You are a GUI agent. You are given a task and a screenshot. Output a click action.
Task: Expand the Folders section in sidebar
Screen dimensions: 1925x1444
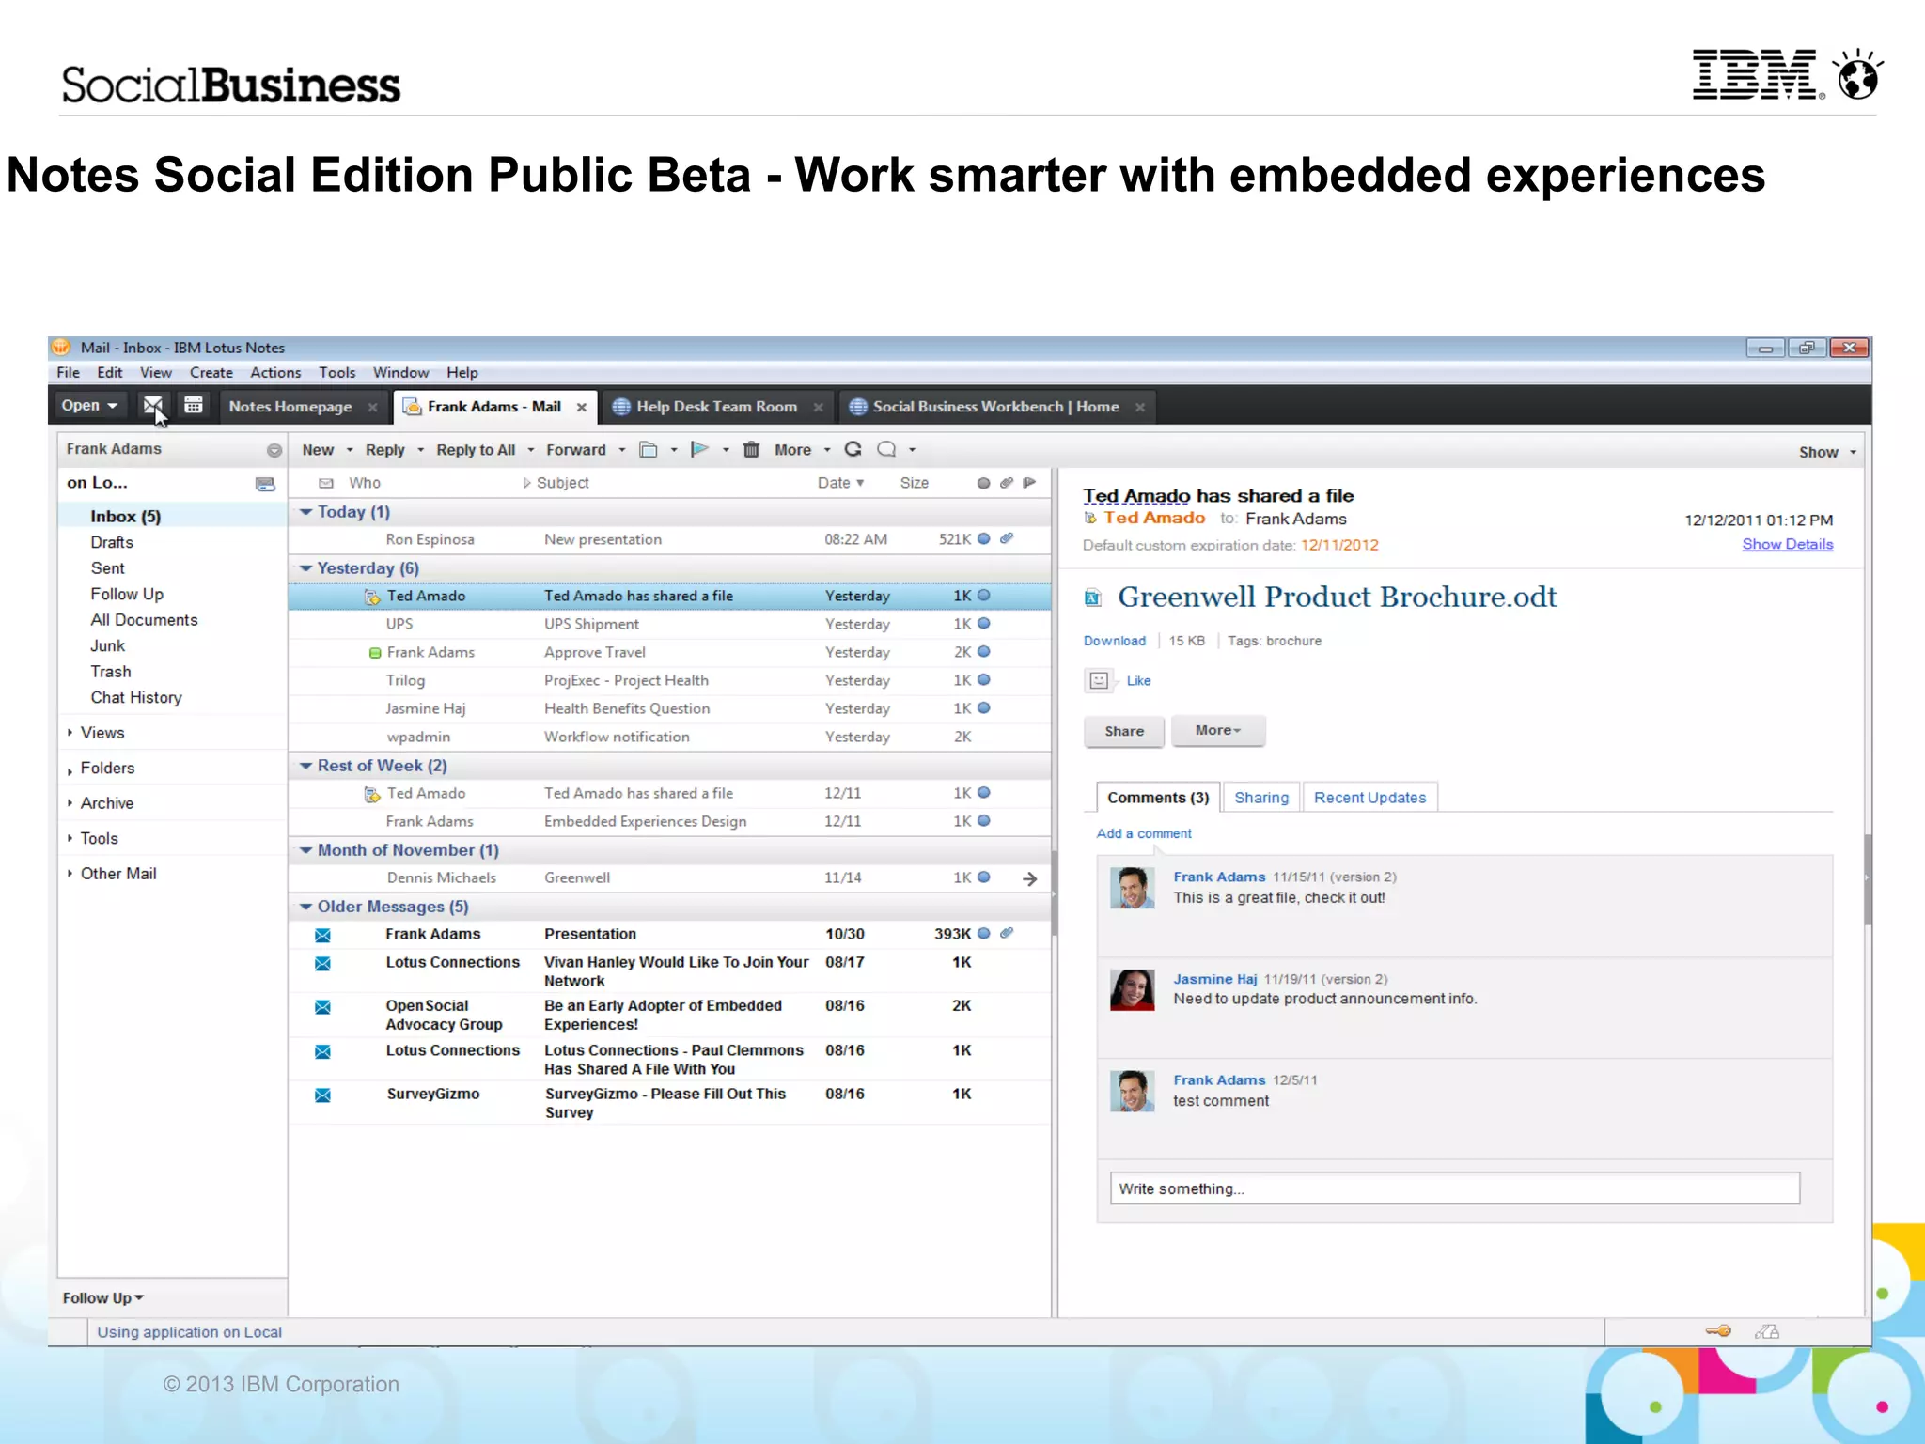coord(70,769)
